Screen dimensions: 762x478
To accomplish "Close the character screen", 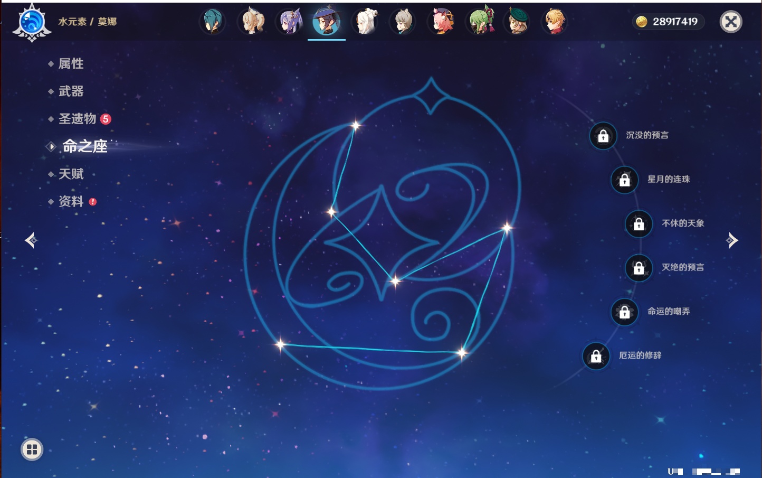I will click(x=731, y=22).
